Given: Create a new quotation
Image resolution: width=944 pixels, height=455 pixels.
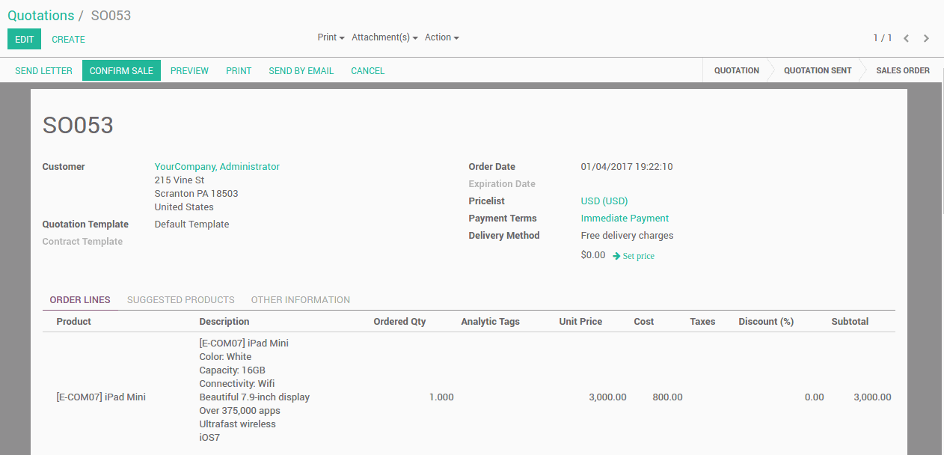Looking at the screenshot, I should tap(68, 40).
